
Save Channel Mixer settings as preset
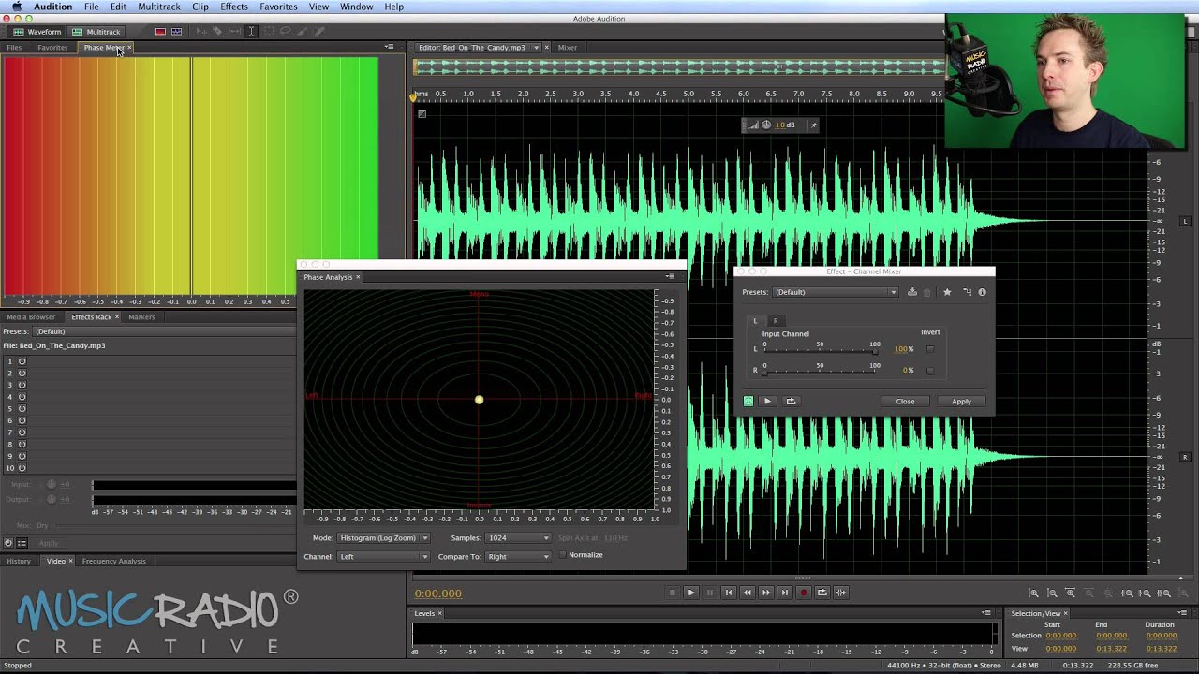click(x=912, y=292)
